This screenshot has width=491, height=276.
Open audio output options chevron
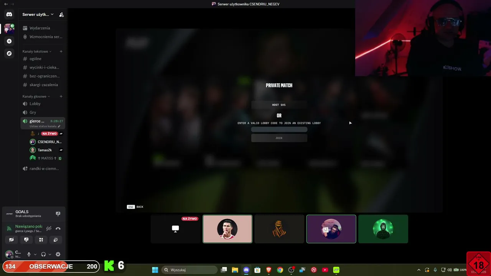(50, 254)
